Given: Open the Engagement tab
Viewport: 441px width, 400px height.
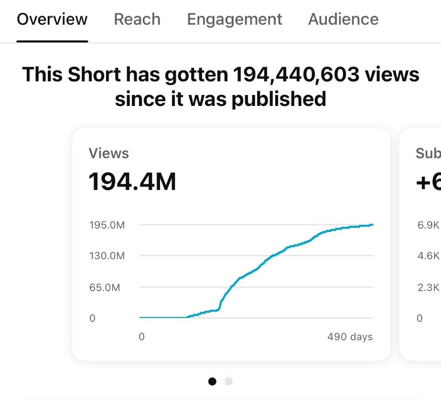Looking at the screenshot, I should tap(235, 20).
